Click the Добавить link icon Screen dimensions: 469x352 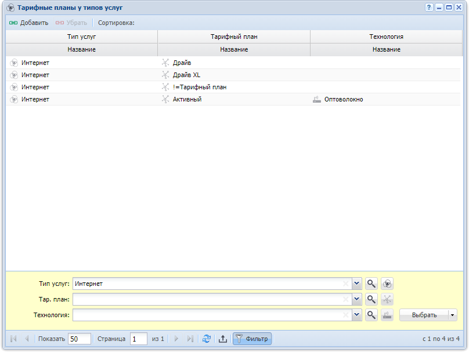click(13, 23)
